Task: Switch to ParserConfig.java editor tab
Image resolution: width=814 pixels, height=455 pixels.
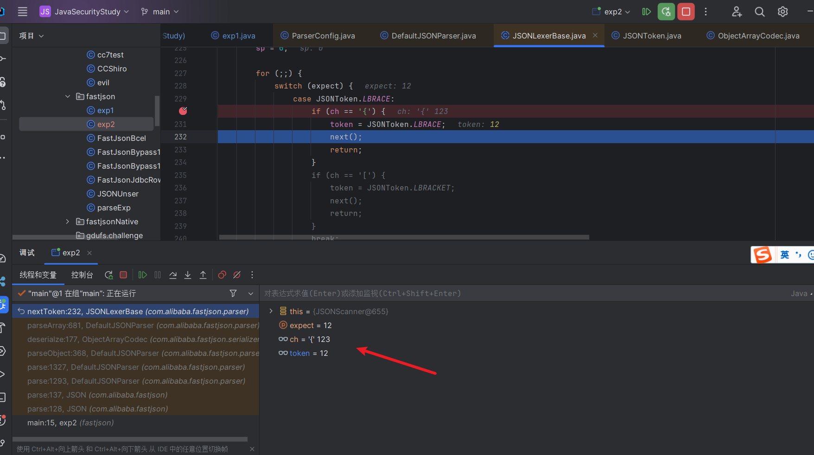Action: pyautogui.click(x=318, y=36)
